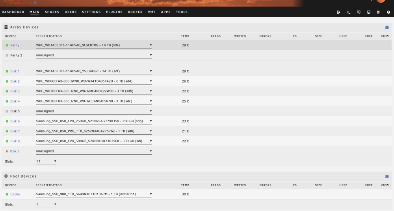Click the green status dot for Disk 4
The height and width of the screenshot is (211, 394).
pyautogui.click(x=7, y=101)
